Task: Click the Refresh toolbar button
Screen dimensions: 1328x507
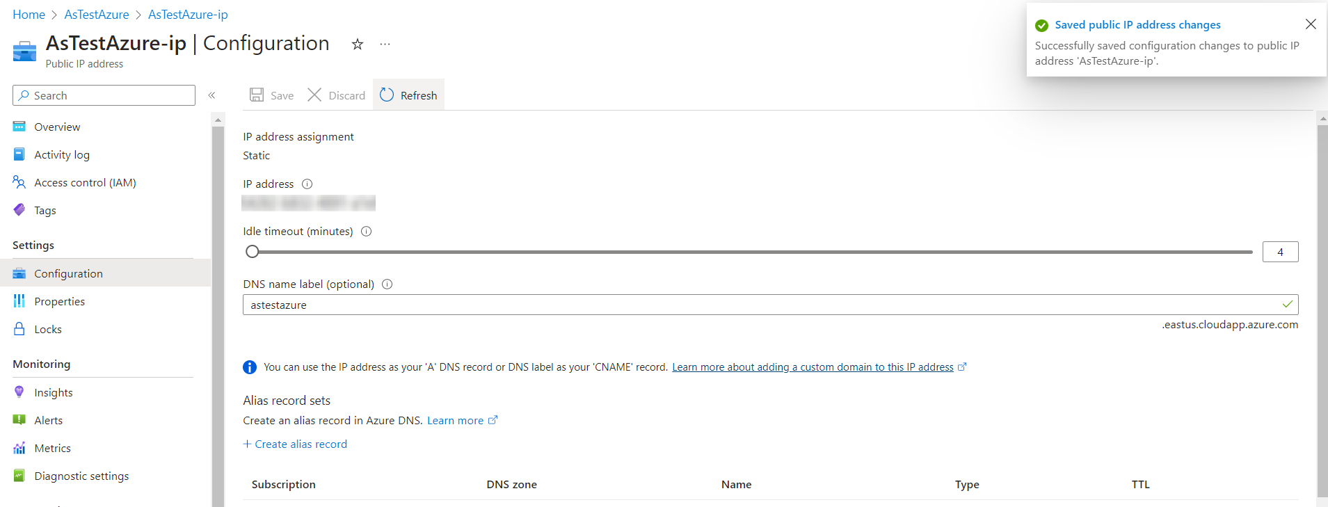Action: click(x=409, y=95)
